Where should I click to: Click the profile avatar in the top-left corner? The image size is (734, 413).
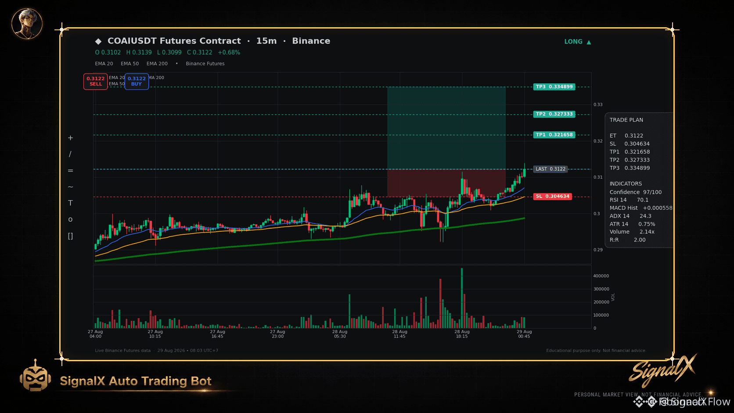[27, 23]
